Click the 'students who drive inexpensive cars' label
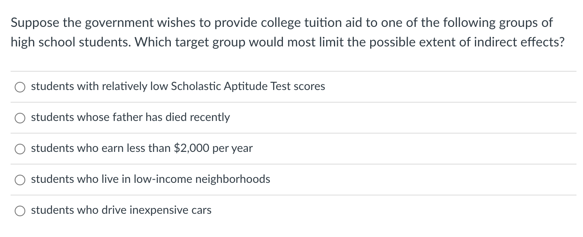The image size is (583, 237). click(x=121, y=210)
